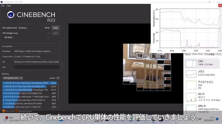Screen dimensions: 222x124
Task: Select ranking row Intel Core i9-9880H CPU
Action: point(29,93)
